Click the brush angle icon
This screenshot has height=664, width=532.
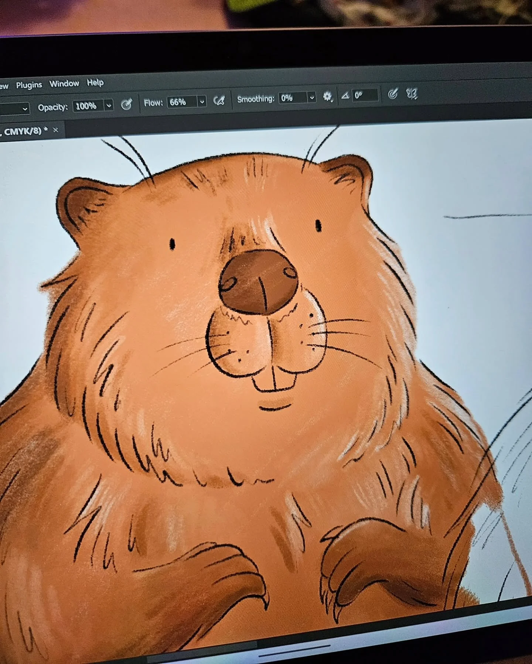tap(345, 96)
